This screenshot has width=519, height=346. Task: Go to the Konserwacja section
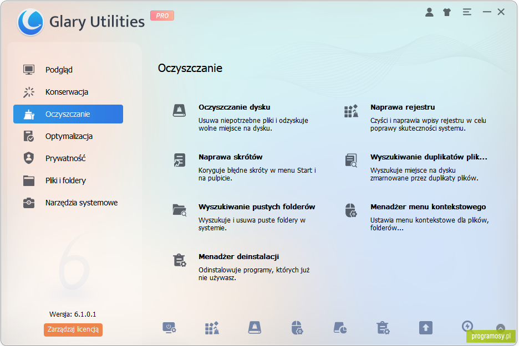[67, 92]
